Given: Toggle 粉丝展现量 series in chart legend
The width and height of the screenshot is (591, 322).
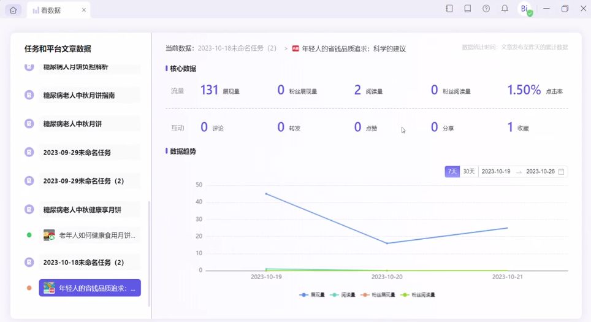Looking at the screenshot, I should tap(378, 295).
